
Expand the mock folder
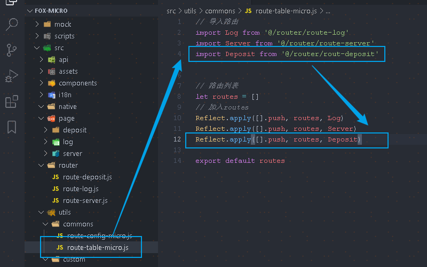pyautogui.click(x=62, y=25)
